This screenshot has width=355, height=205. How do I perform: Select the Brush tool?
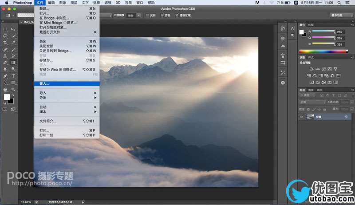coord(13,49)
